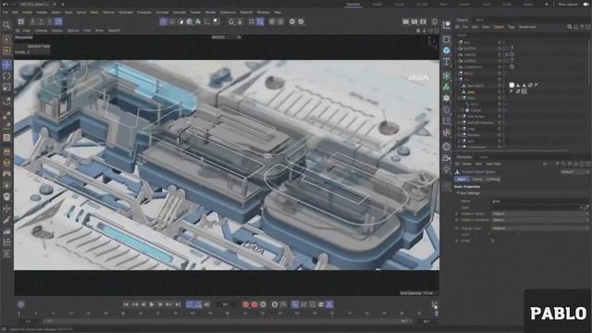This screenshot has height=333, width=592.
Task: Click New Layouts in top right
Action: click(x=568, y=4)
